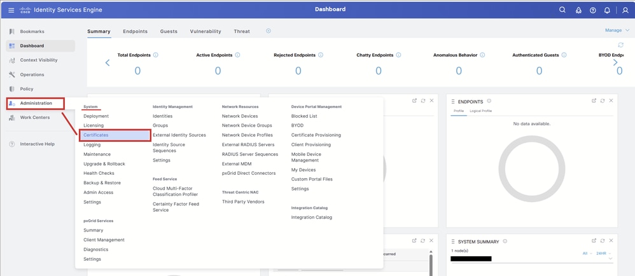Open the user account profile icon

pos(625,11)
